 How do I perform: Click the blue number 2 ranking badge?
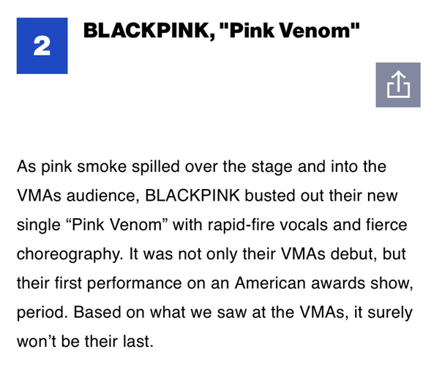(x=42, y=45)
